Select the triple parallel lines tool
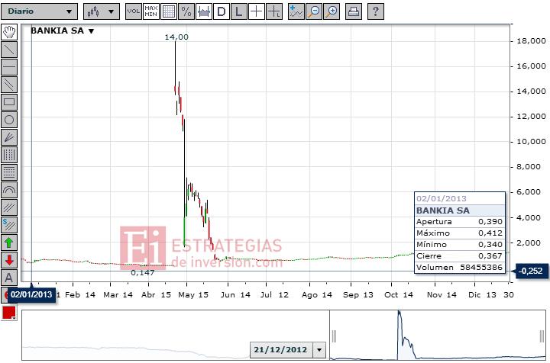The width and height of the screenshot is (550, 363). [9, 207]
